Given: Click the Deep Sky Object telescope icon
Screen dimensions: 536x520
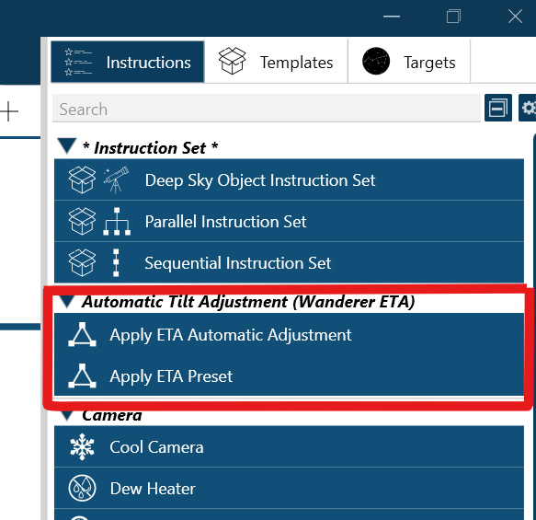Looking at the screenshot, I should point(116,180).
